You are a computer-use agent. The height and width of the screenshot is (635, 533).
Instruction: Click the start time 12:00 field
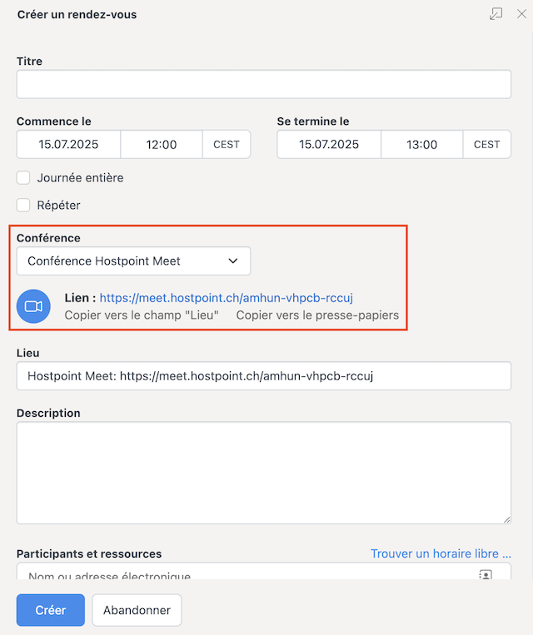tap(162, 144)
